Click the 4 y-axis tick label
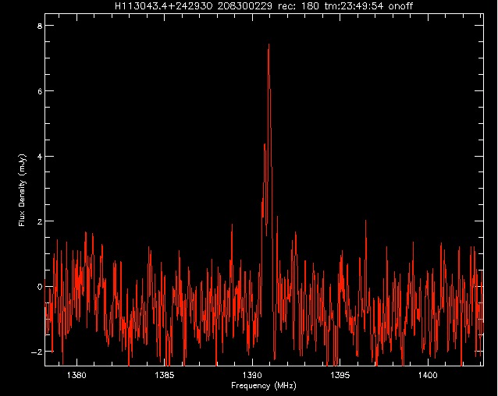This screenshot has width=498, height=396. pos(39,156)
